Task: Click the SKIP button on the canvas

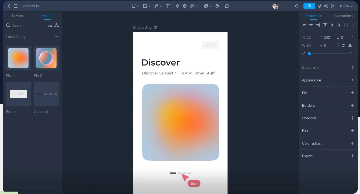Action: (x=210, y=45)
